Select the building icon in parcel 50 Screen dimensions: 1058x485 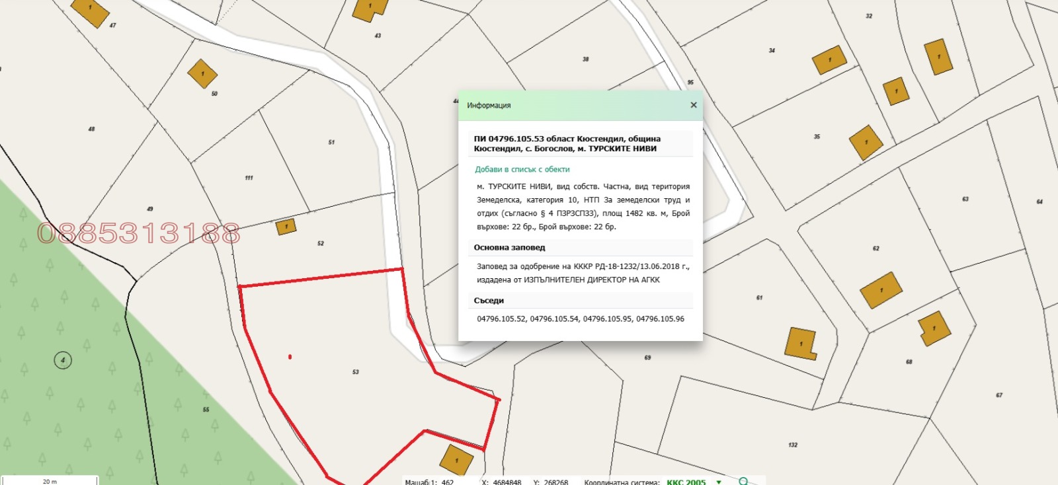[202, 73]
